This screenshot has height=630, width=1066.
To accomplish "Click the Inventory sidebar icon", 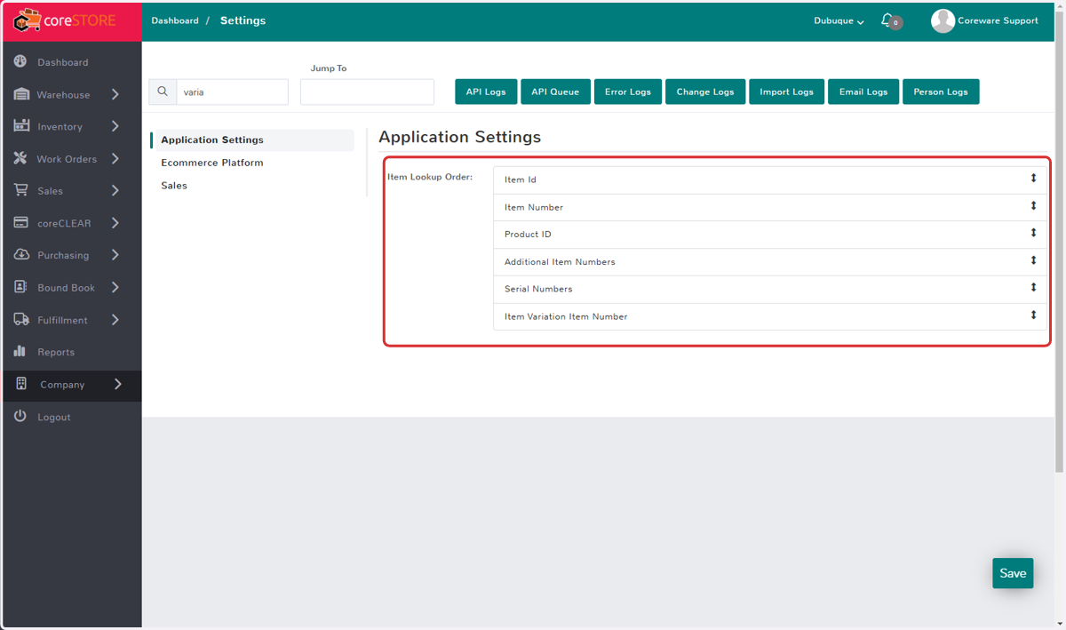I will (x=21, y=126).
